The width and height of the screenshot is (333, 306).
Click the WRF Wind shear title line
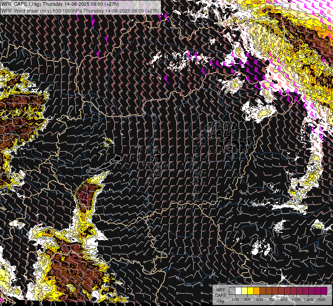click(80, 11)
